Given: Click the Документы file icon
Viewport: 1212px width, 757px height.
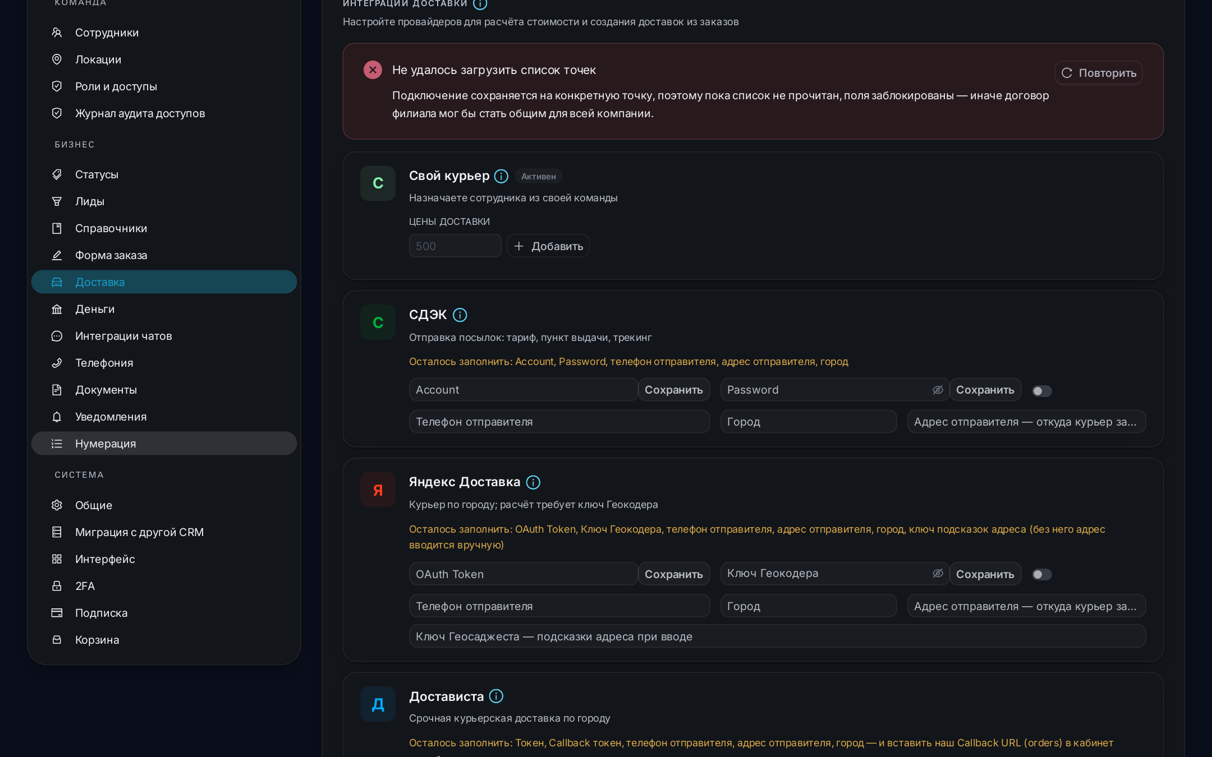Looking at the screenshot, I should tap(57, 390).
